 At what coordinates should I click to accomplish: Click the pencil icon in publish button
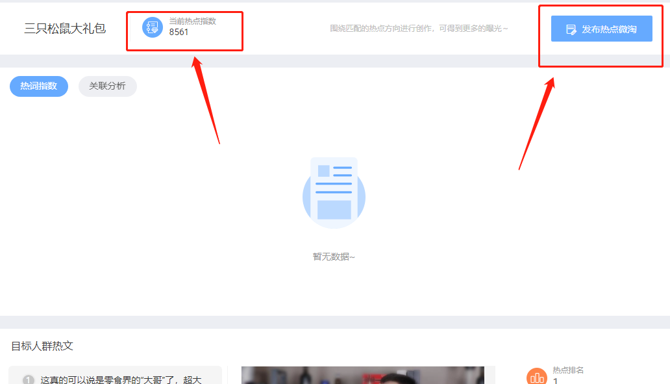click(x=571, y=29)
